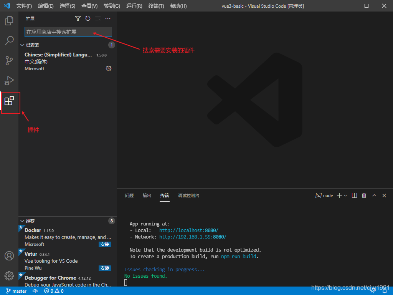393x295 pixels.
Task: Switch to the 问题 panel tab
Action: click(129, 196)
